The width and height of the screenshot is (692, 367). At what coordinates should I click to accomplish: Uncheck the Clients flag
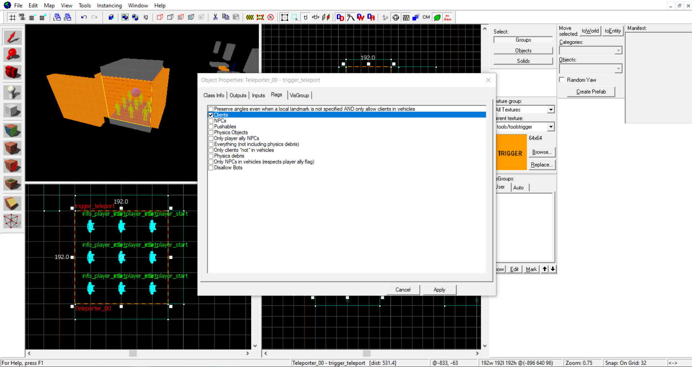[x=211, y=115]
